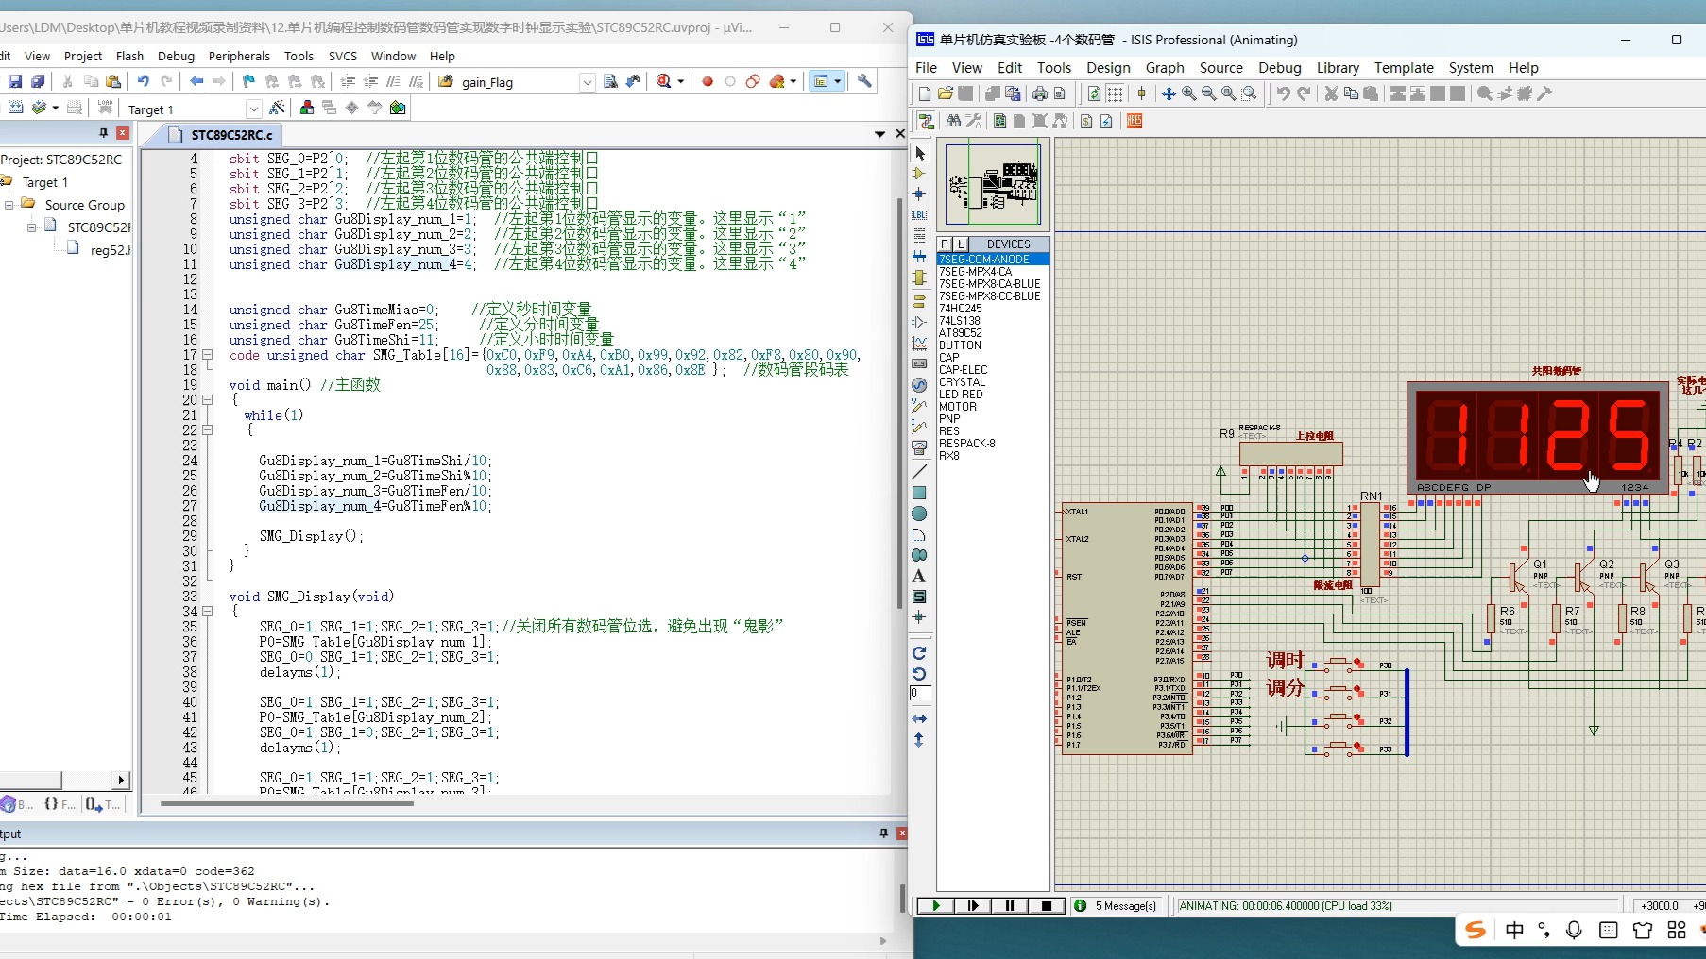Image resolution: width=1706 pixels, height=959 pixels.
Task: Click the P pick devices button
Action: coord(945,244)
